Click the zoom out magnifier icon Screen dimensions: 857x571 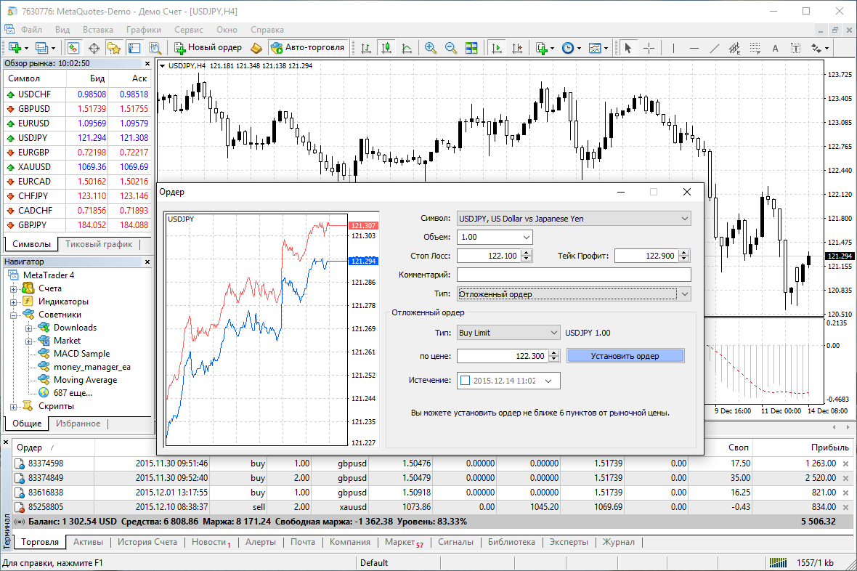tap(450, 48)
